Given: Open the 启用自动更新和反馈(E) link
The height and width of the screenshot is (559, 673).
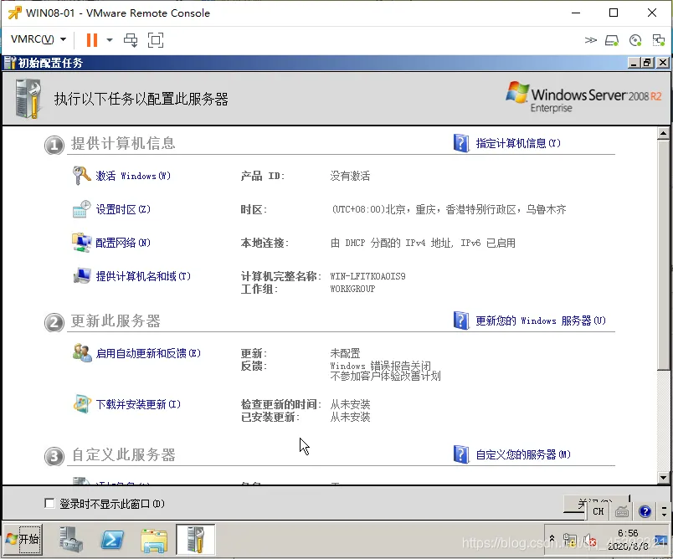Looking at the screenshot, I should [x=148, y=353].
